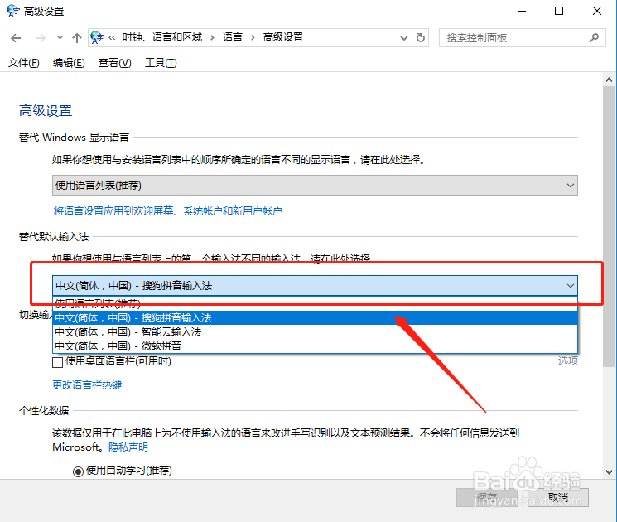Go back using the back arrow
Image resolution: width=617 pixels, height=522 pixels.
[x=16, y=38]
